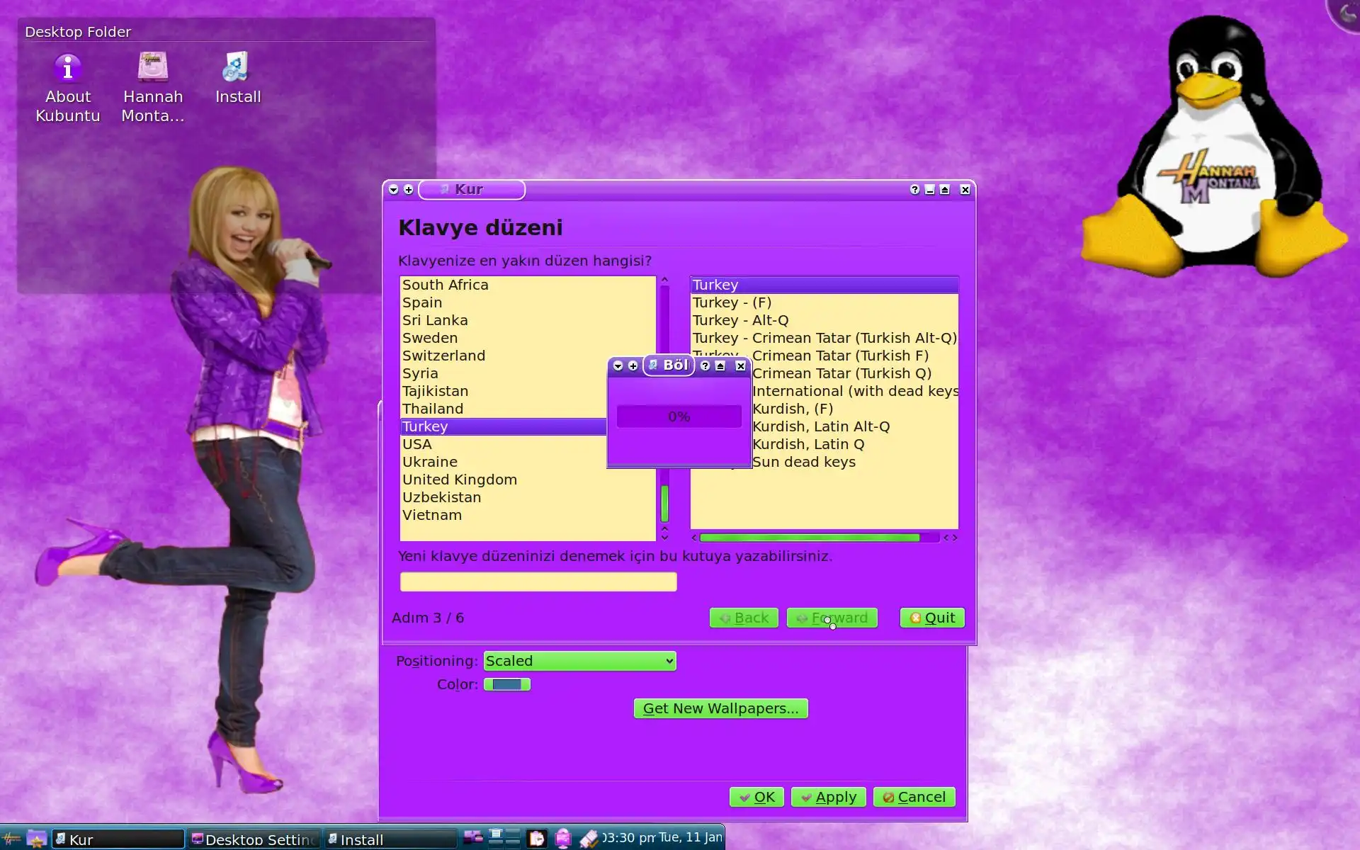The image size is (1360, 850).
Task: Click the network monitor tray icon
Action: click(563, 839)
